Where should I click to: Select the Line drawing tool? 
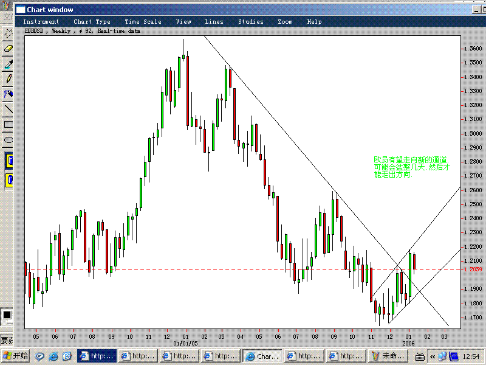pos(8,109)
